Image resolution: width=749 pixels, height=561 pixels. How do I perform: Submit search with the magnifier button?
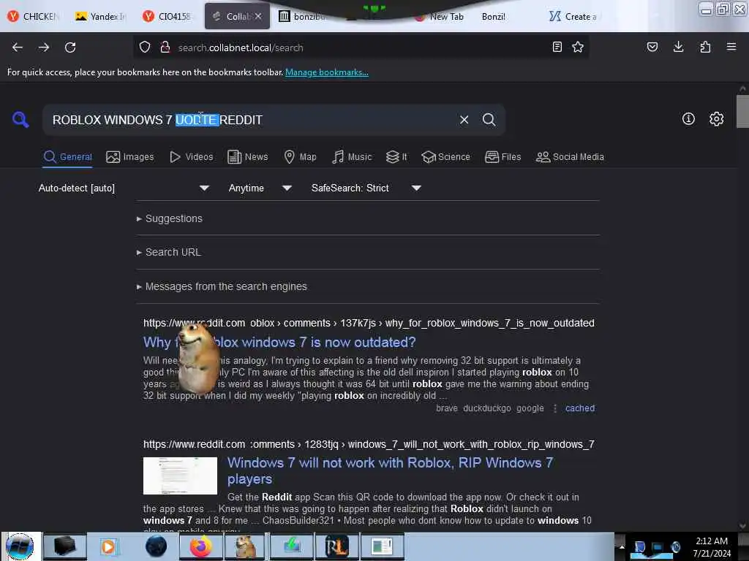pyautogui.click(x=489, y=120)
